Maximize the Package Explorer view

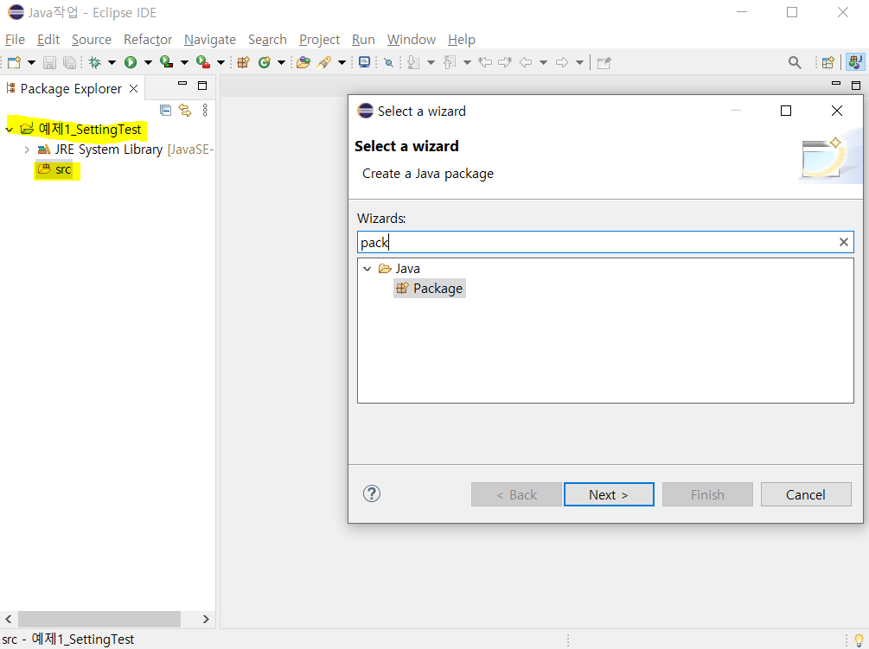point(202,86)
